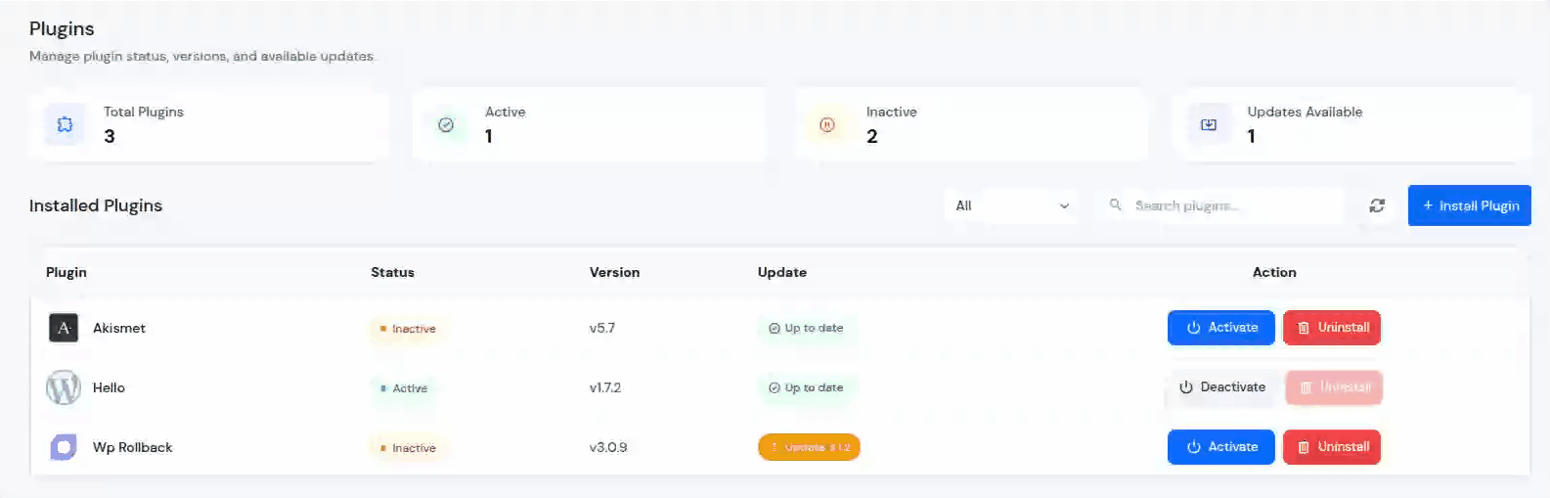
Task: Uninstall the Akismet plugin
Action: pos(1332,328)
